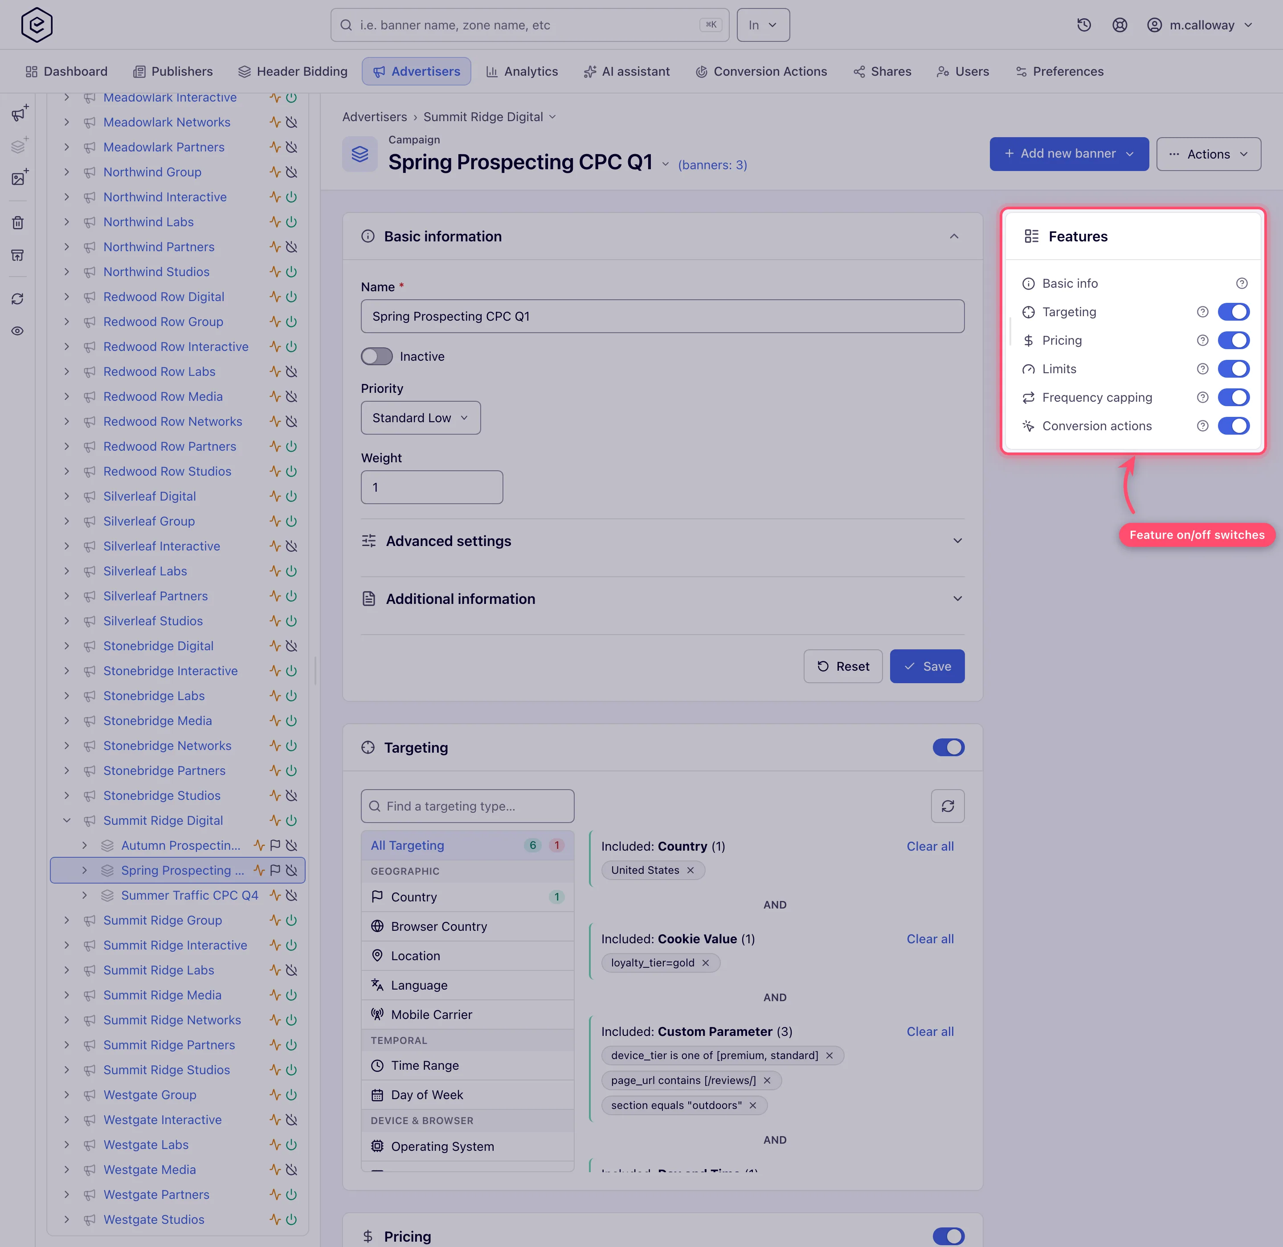Click the campaign Name input field

point(662,316)
